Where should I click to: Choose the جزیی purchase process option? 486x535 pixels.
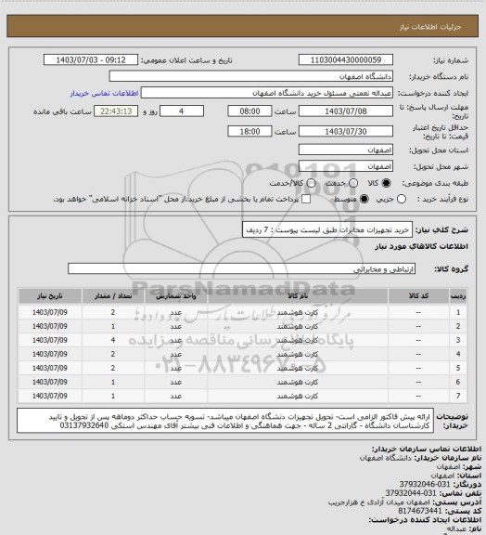(402, 199)
